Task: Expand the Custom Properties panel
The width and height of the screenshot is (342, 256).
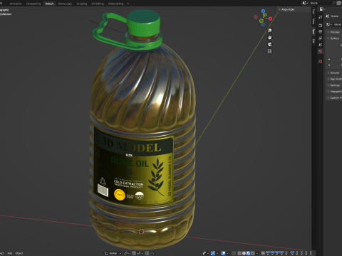Action: coord(334,97)
